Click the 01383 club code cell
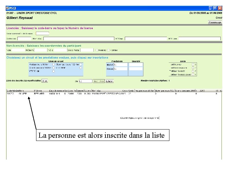The width and height of the screenshot is (228, 171). (87, 94)
